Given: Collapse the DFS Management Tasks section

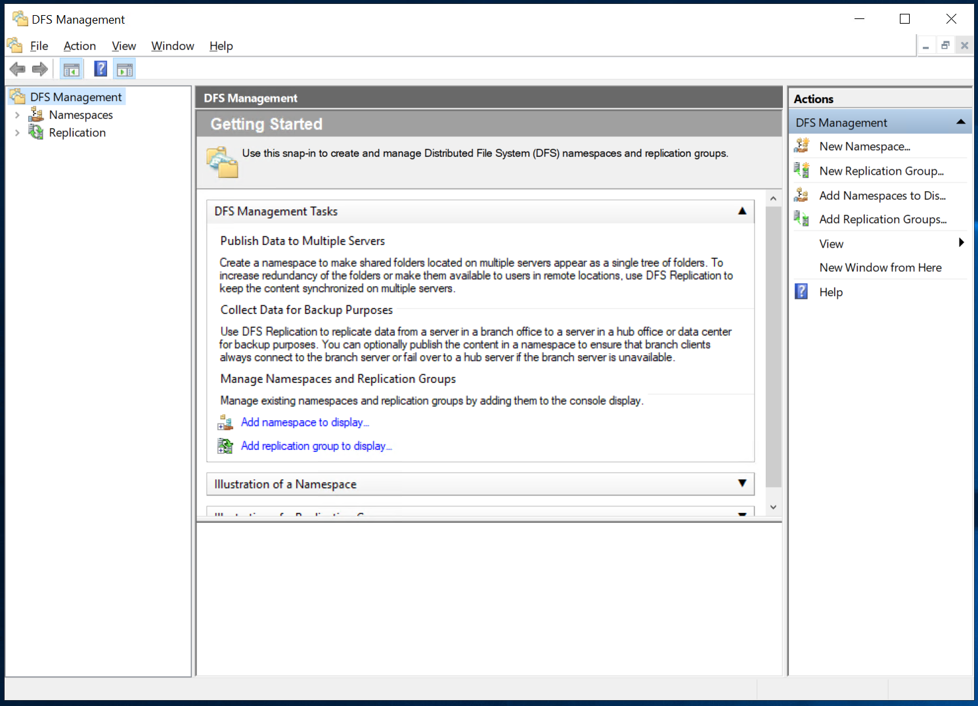Looking at the screenshot, I should 742,211.
